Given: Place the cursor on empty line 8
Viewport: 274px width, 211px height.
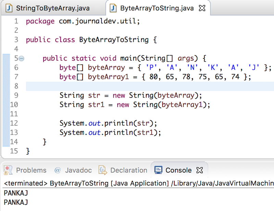Looking at the screenshot, I should click(68, 86).
